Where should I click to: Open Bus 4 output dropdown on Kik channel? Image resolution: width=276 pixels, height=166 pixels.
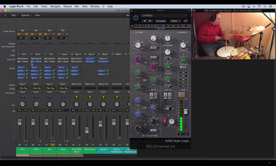click(50, 84)
